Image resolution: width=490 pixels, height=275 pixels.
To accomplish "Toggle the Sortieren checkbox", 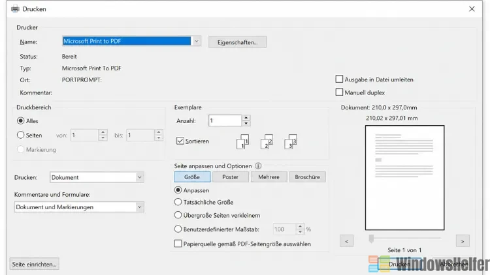I will tap(180, 141).
